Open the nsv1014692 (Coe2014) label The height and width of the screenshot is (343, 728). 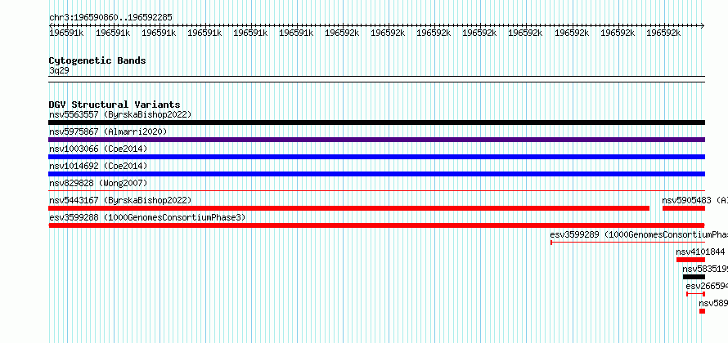(x=98, y=166)
